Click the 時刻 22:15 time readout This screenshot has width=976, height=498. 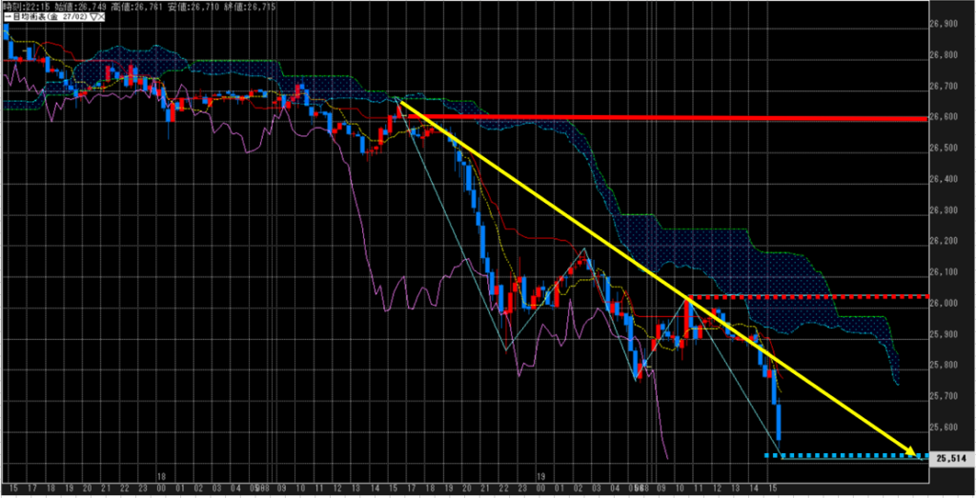coord(27,6)
